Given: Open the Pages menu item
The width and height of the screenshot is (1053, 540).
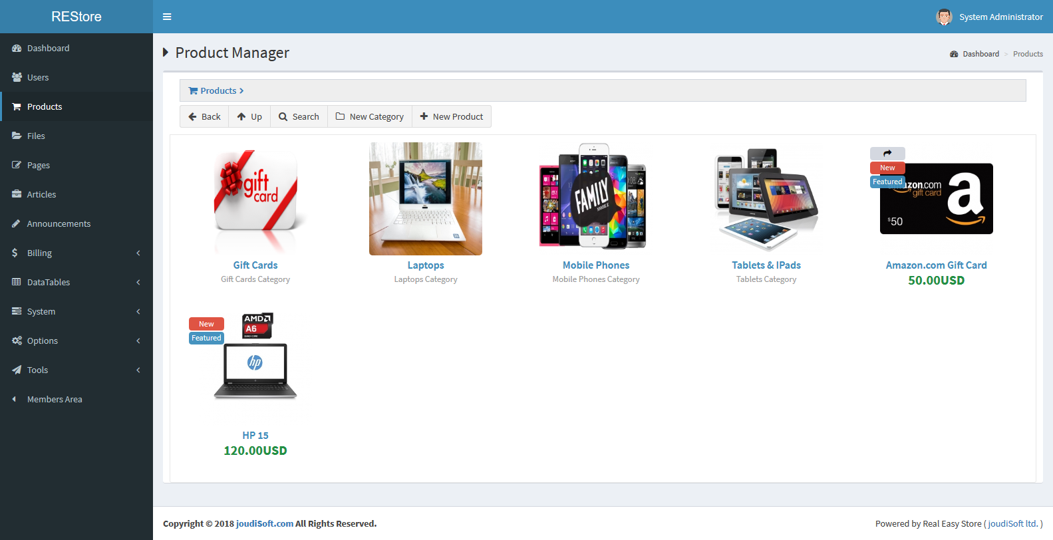Looking at the screenshot, I should [x=76, y=165].
